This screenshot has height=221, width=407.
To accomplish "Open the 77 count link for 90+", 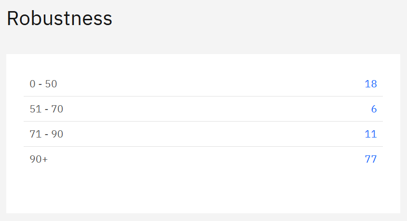I will click(370, 159).
